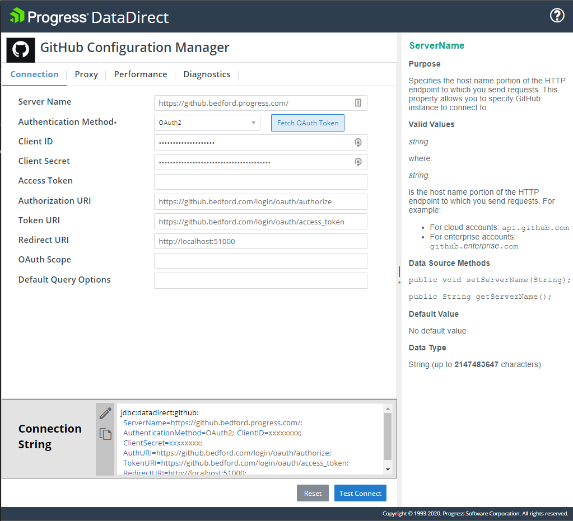Click the Redirect URI field

260,241
